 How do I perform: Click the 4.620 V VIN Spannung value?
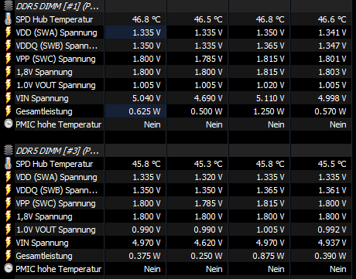click(208, 243)
